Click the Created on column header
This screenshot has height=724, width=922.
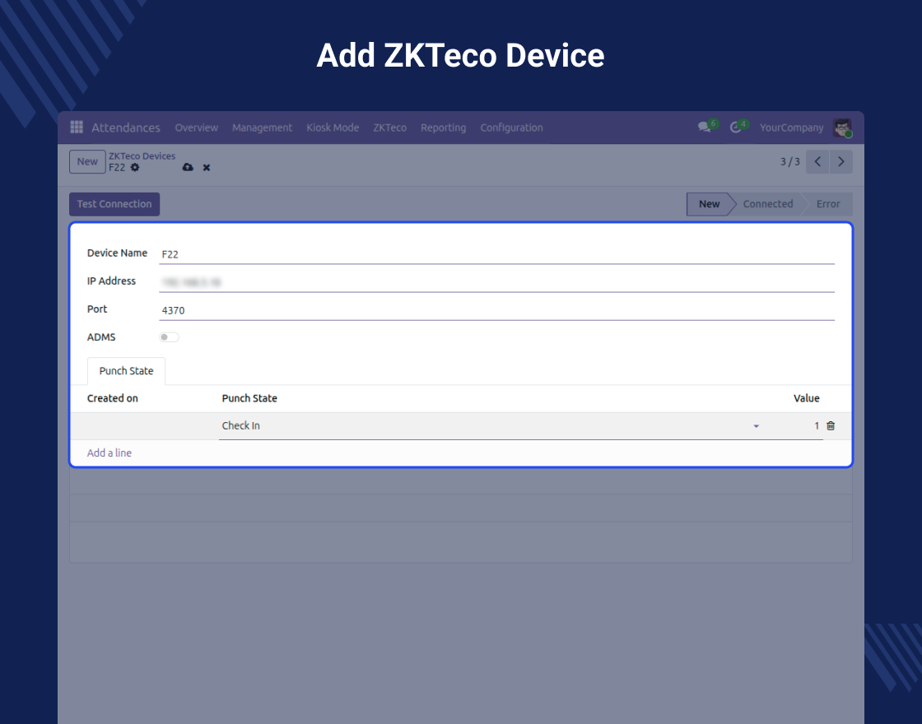(112, 398)
